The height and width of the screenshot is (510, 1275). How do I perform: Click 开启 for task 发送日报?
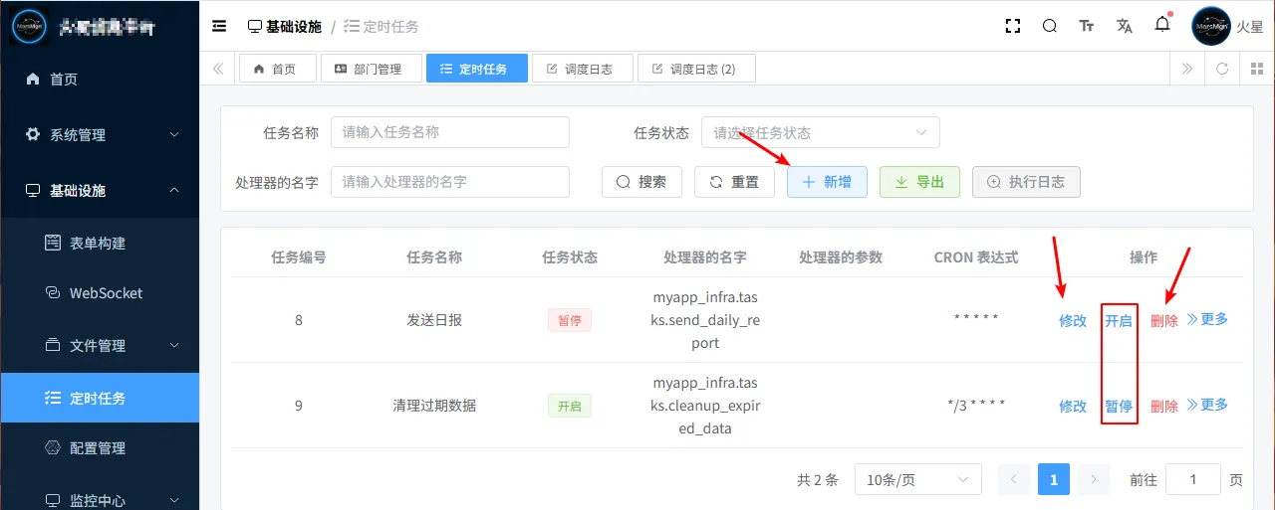pyautogui.click(x=1119, y=321)
